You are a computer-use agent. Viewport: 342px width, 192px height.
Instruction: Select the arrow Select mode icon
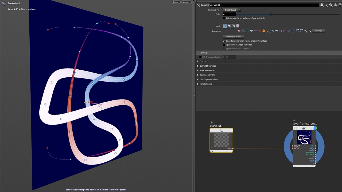pyautogui.click(x=225, y=26)
